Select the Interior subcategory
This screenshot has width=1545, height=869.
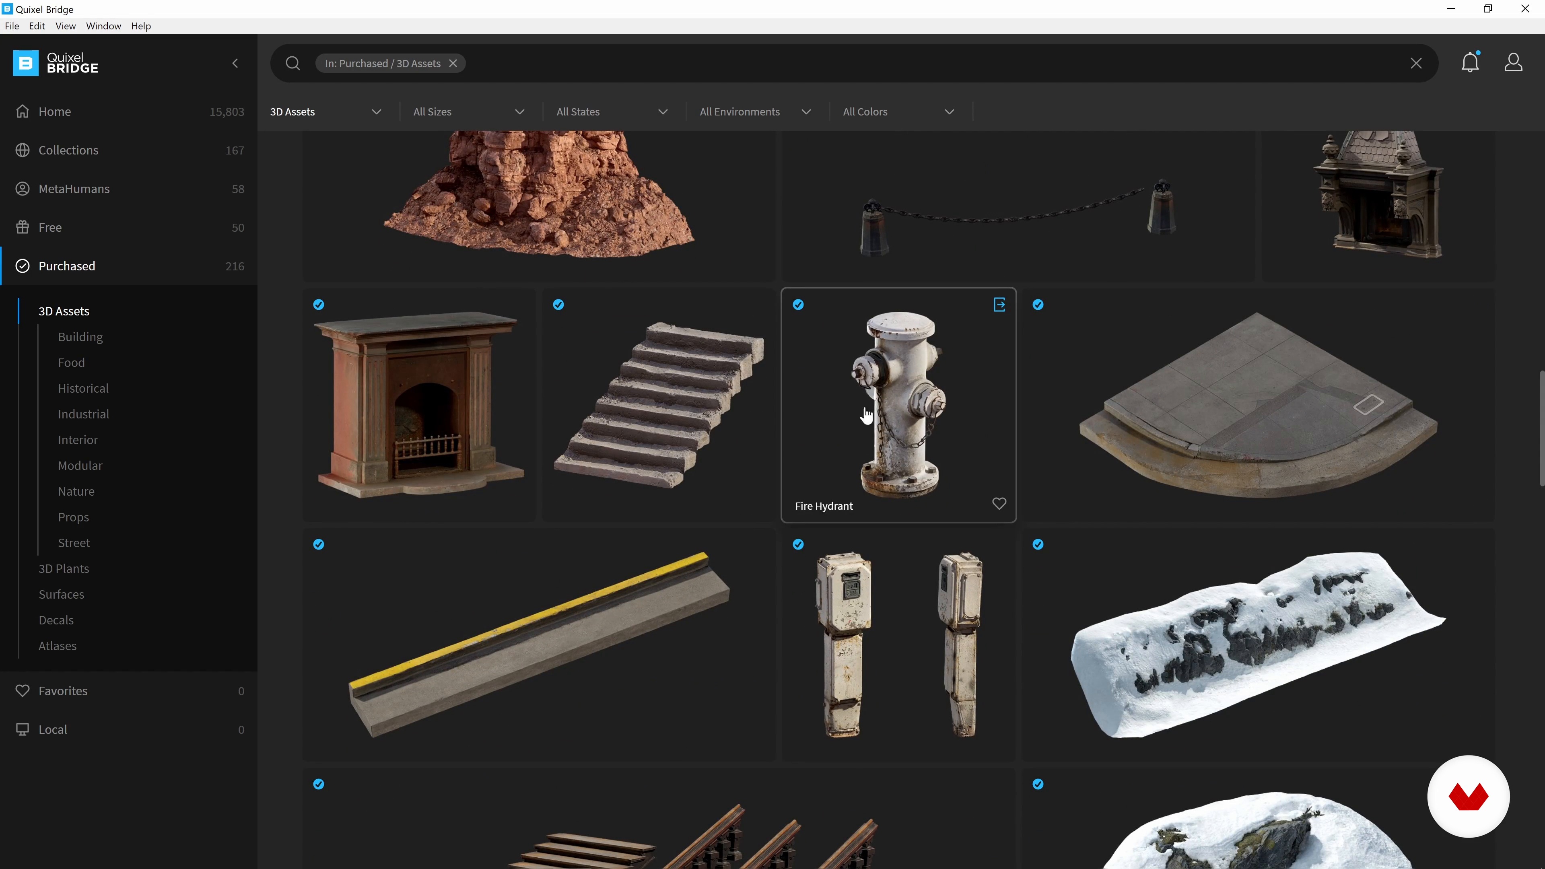point(78,440)
